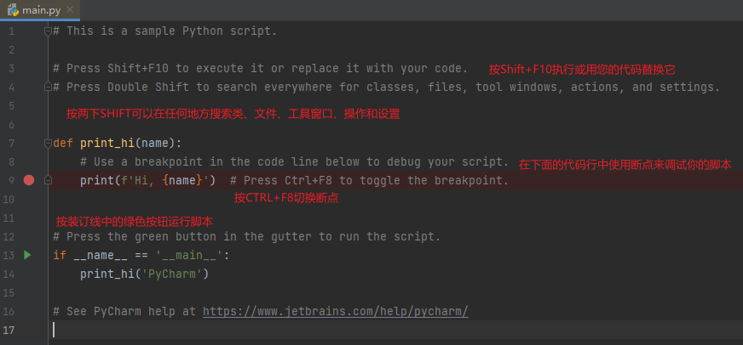Click line number 17 in the gutter
This screenshot has width=743, height=345.
pyautogui.click(x=9, y=330)
